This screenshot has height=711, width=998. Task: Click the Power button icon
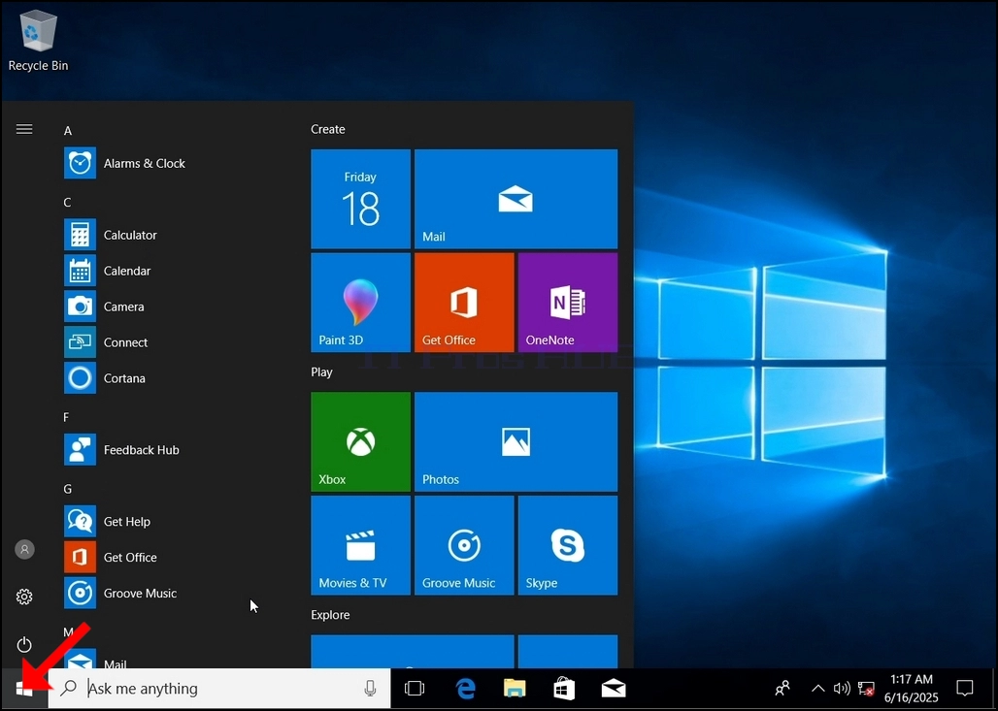click(24, 645)
